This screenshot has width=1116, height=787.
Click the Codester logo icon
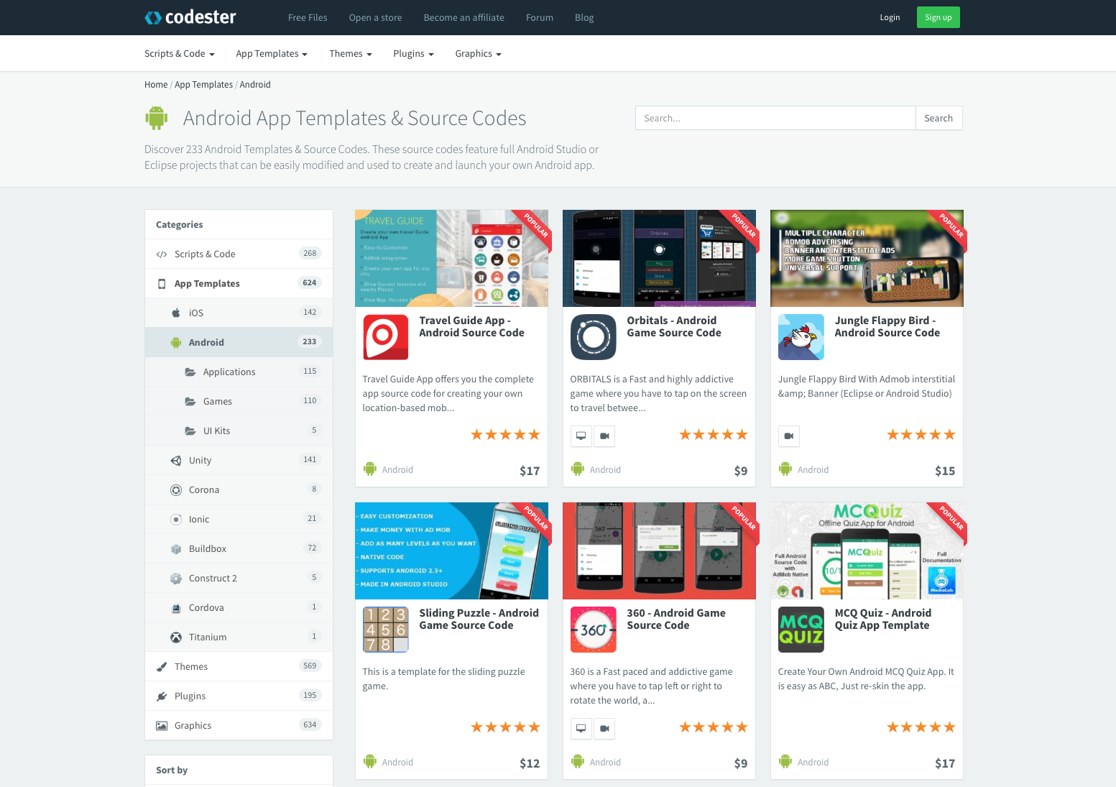pos(153,18)
